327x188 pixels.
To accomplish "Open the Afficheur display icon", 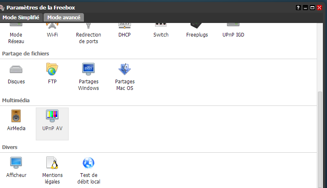I will (x=16, y=163).
